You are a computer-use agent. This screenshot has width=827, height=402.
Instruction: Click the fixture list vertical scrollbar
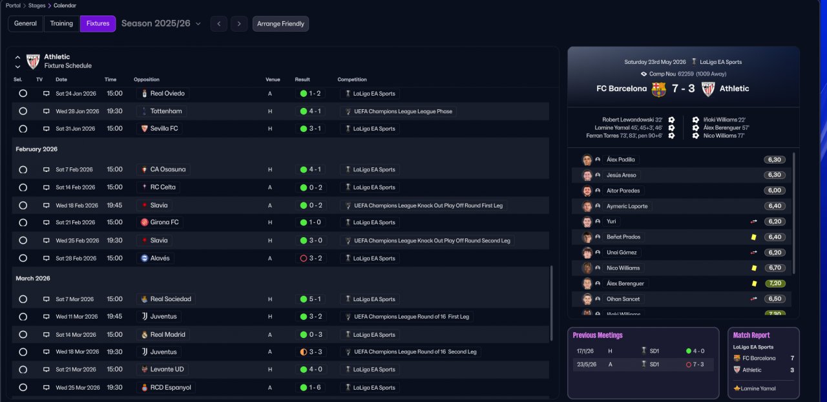tap(551, 302)
